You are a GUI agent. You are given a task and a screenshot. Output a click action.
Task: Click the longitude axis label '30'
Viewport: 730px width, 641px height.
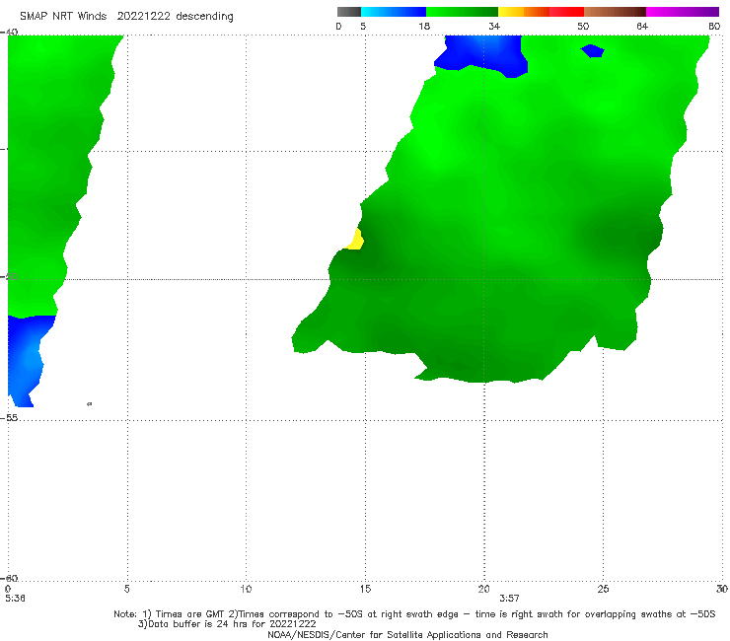point(722,590)
